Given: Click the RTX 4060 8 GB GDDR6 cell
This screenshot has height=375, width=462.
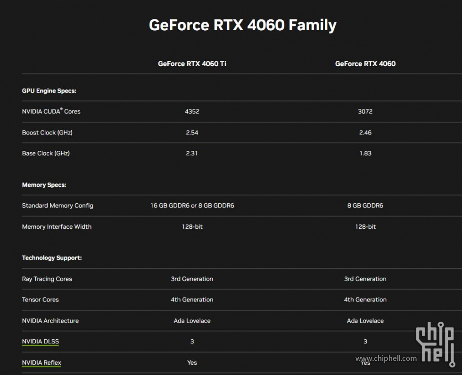Looking at the screenshot, I should [365, 206].
